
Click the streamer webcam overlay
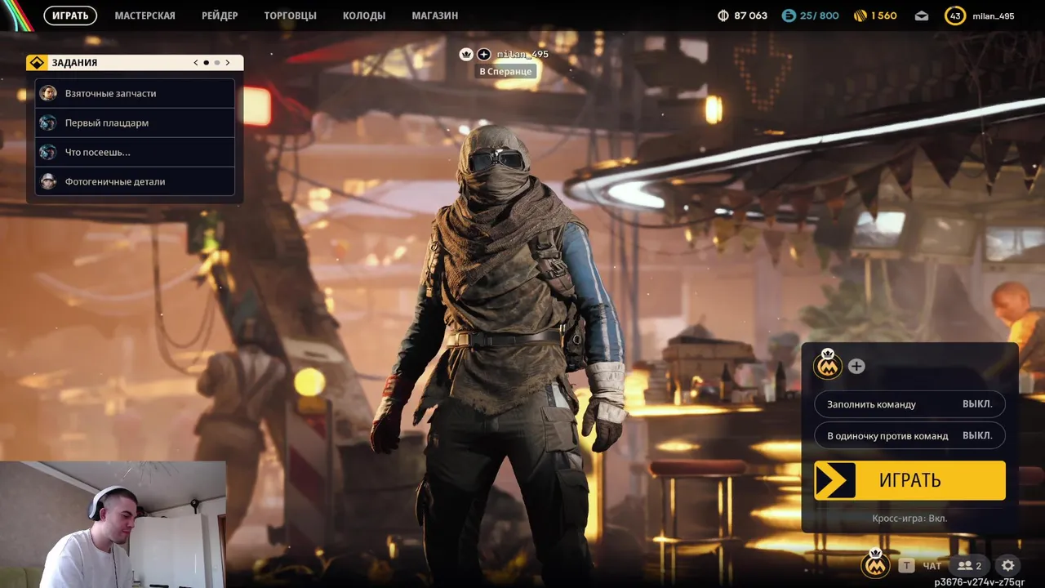[113, 524]
